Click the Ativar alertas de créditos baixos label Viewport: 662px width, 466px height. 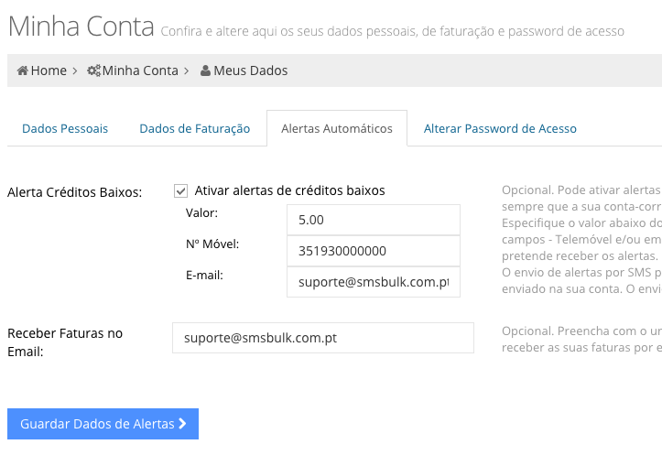pyautogui.click(x=289, y=190)
